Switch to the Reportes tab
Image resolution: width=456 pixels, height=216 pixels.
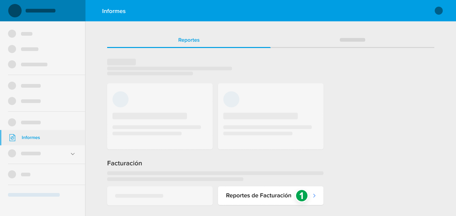189,40
